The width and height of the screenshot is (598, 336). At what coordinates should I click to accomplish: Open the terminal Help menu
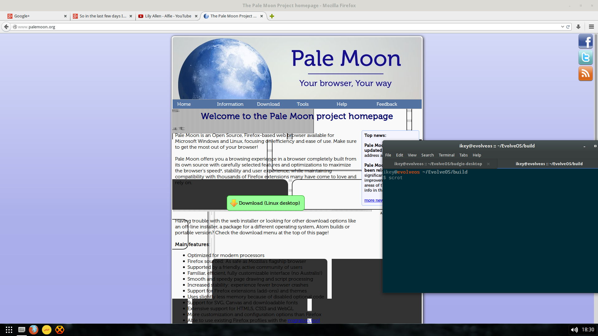pos(477,155)
